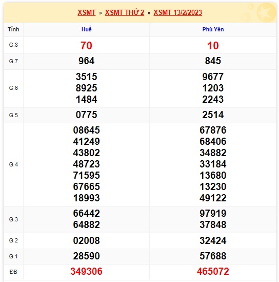The width and height of the screenshot is (279, 282).
Task: Click Phú Yên G.4 number 13680
Action: coord(213,176)
